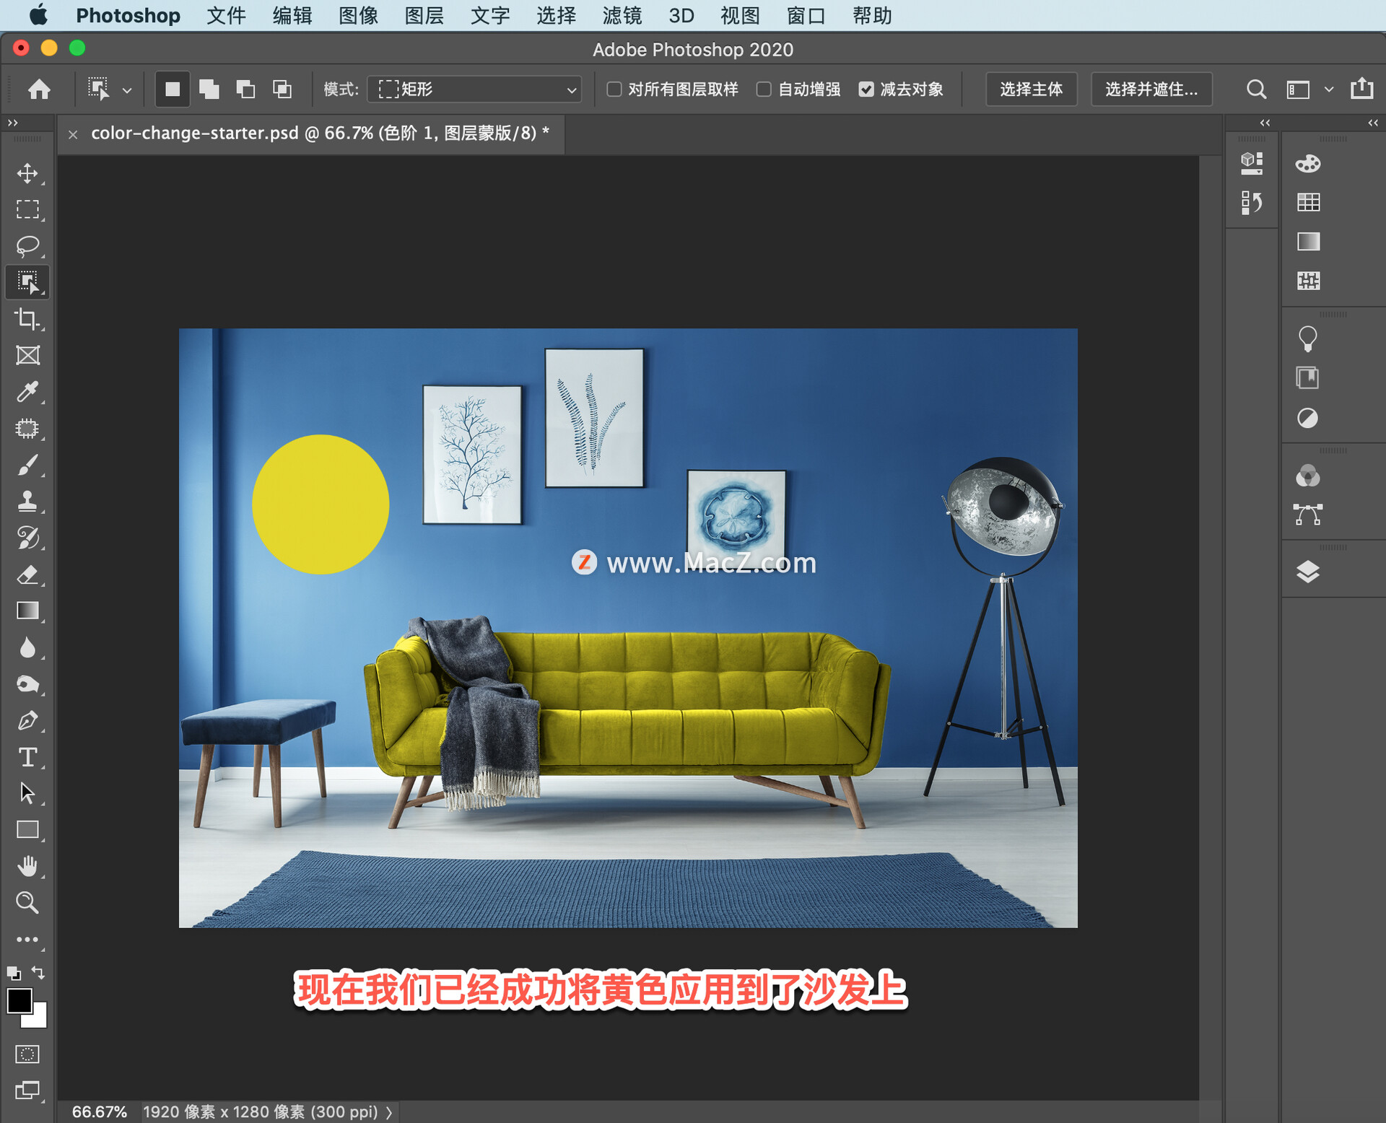The image size is (1386, 1123).
Task: Select the Smudge/Dodge tool
Action: point(27,684)
